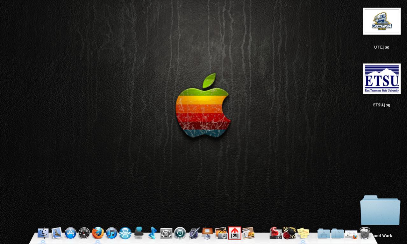Viewport: 407px width, 244px height.
Task: Open the blue zigzag-shaped Dock app
Action: pyautogui.click(x=153, y=233)
